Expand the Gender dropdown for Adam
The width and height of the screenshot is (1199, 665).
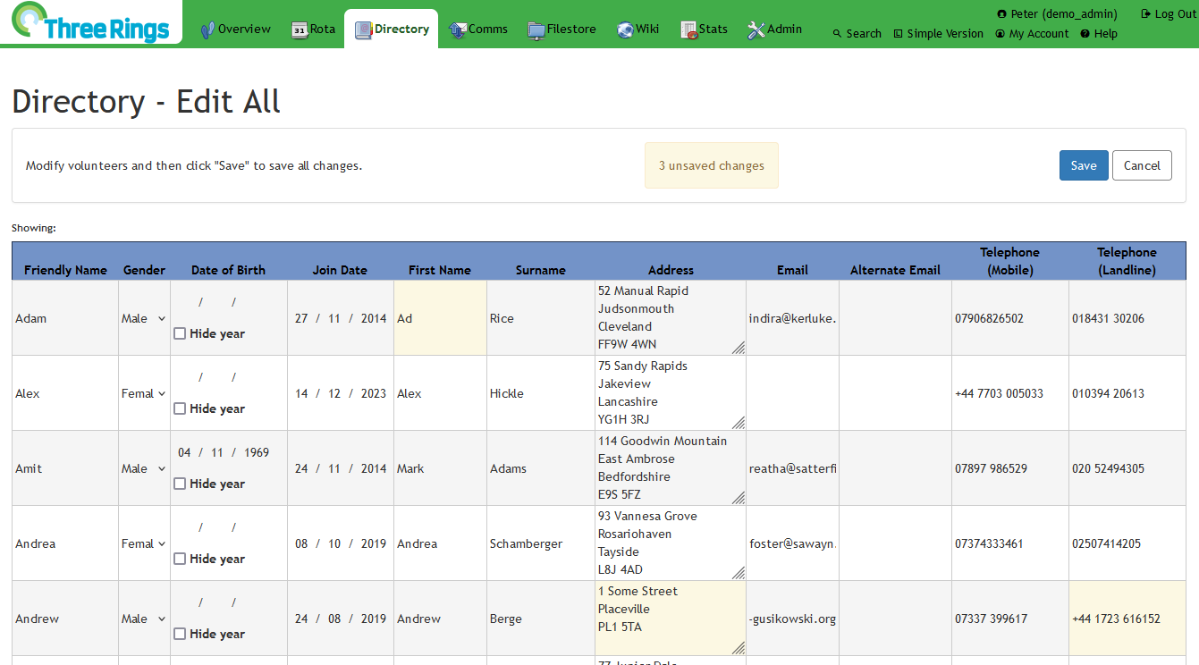[x=144, y=318]
